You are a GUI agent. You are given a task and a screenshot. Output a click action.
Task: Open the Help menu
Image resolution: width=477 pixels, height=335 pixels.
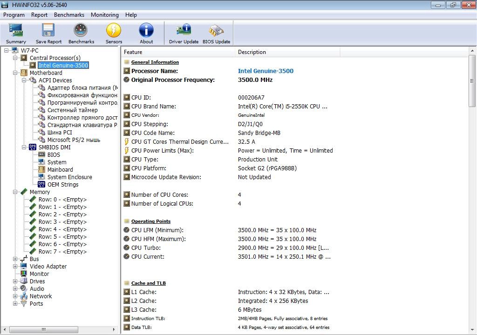tap(131, 14)
